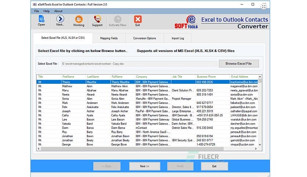Maximize the eSoftTools window
The image size is (307, 177).
click(253, 4)
